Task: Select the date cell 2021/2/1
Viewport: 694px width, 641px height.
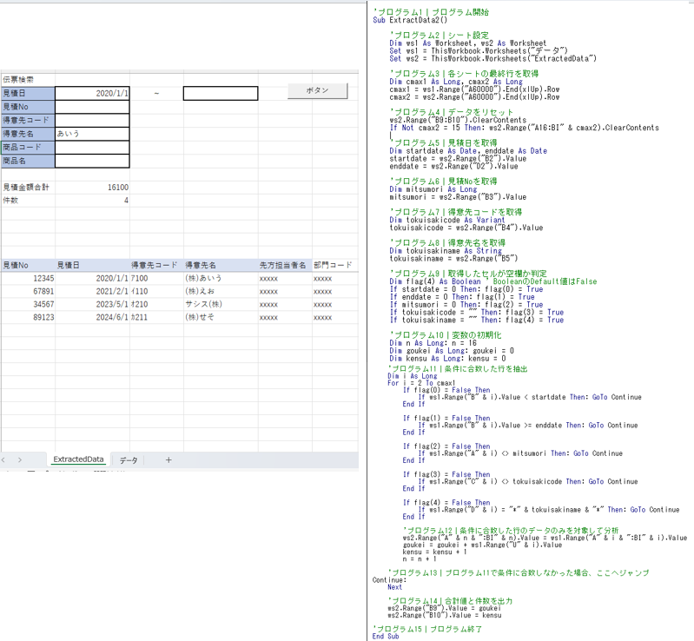Action: 92,291
